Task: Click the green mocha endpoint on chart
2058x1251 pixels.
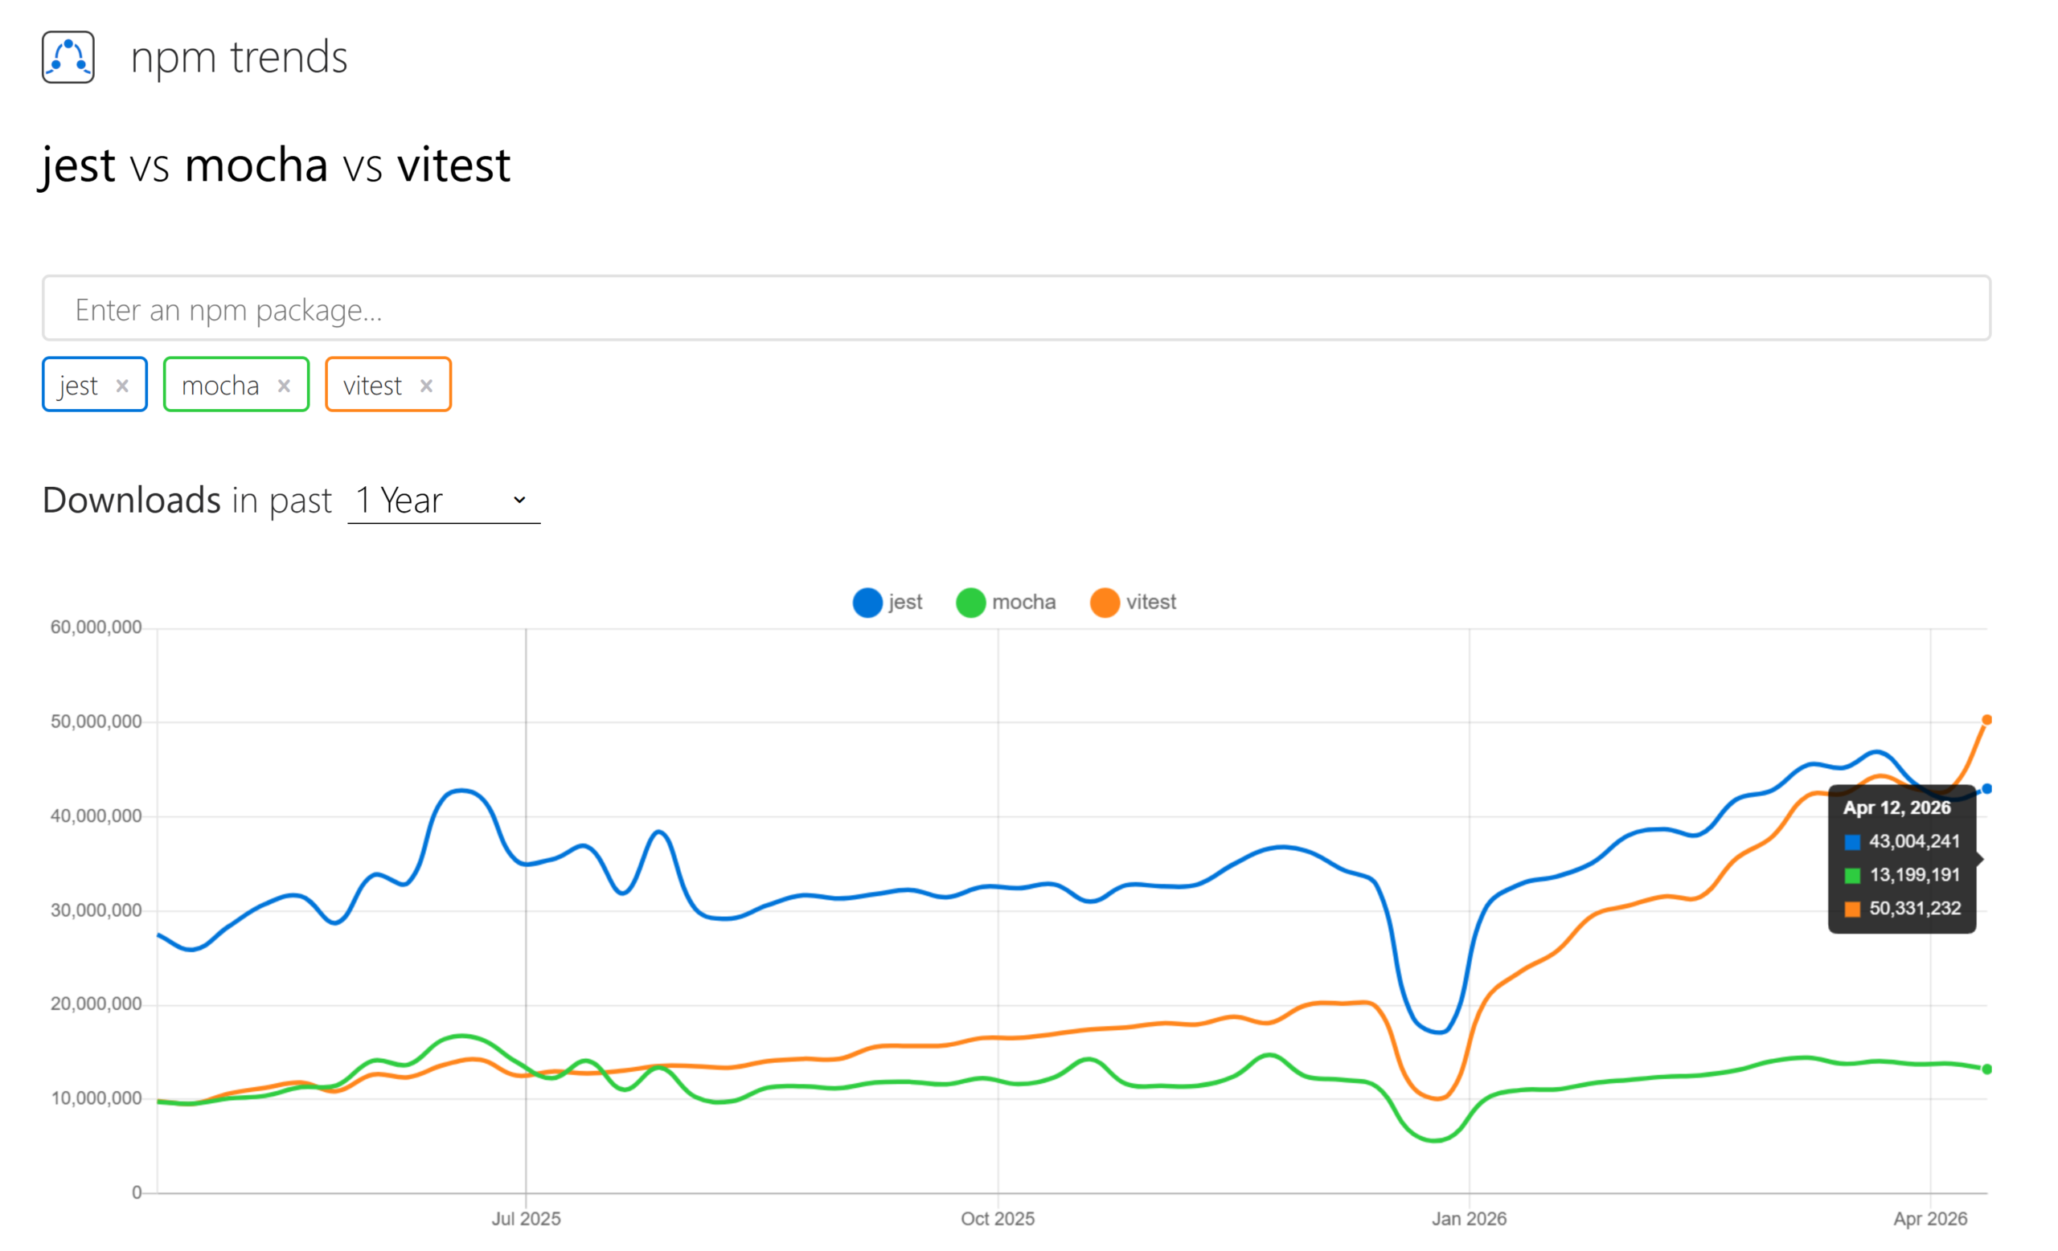Action: point(1986,1069)
